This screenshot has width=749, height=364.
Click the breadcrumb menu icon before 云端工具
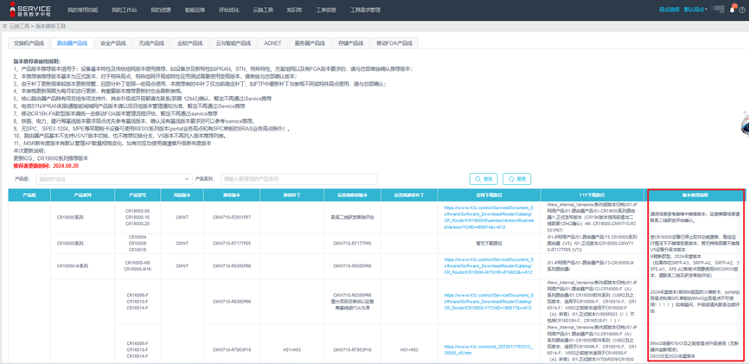click(x=5, y=26)
